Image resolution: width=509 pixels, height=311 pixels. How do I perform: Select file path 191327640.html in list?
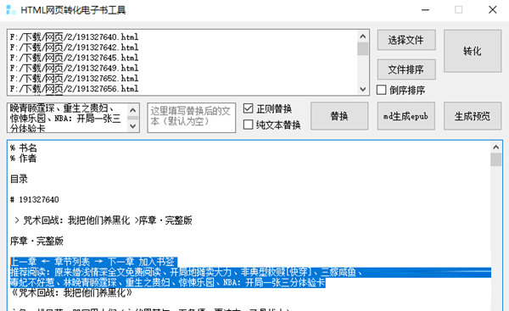[x=74, y=37]
